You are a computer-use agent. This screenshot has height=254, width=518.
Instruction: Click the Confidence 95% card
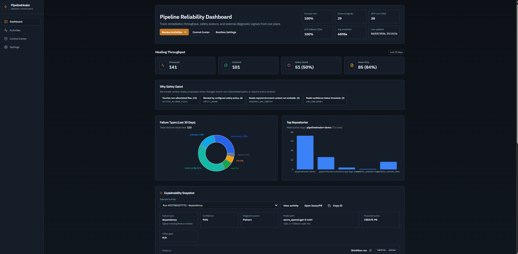pos(219,220)
